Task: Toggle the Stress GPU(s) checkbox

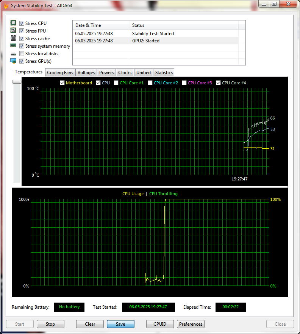Action: point(22,61)
